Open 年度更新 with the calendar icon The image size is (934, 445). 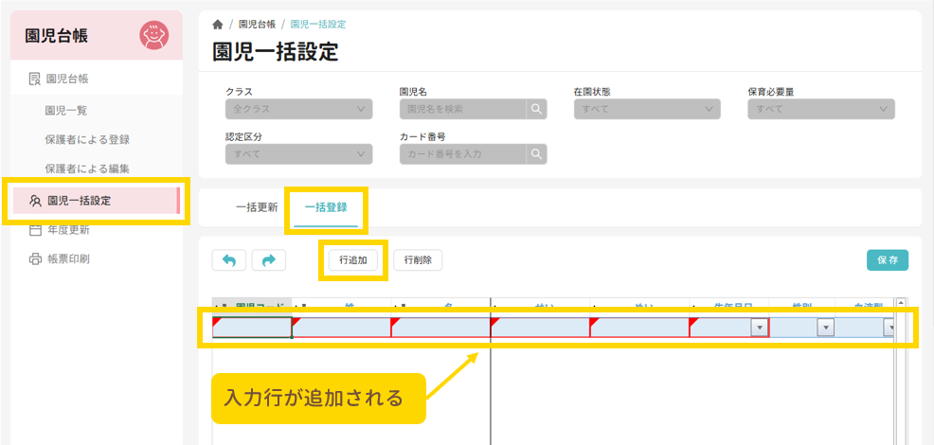pyautogui.click(x=66, y=229)
